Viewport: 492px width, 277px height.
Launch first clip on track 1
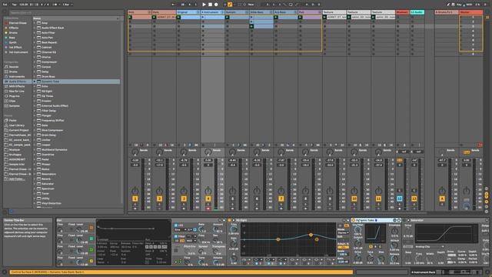click(130, 17)
